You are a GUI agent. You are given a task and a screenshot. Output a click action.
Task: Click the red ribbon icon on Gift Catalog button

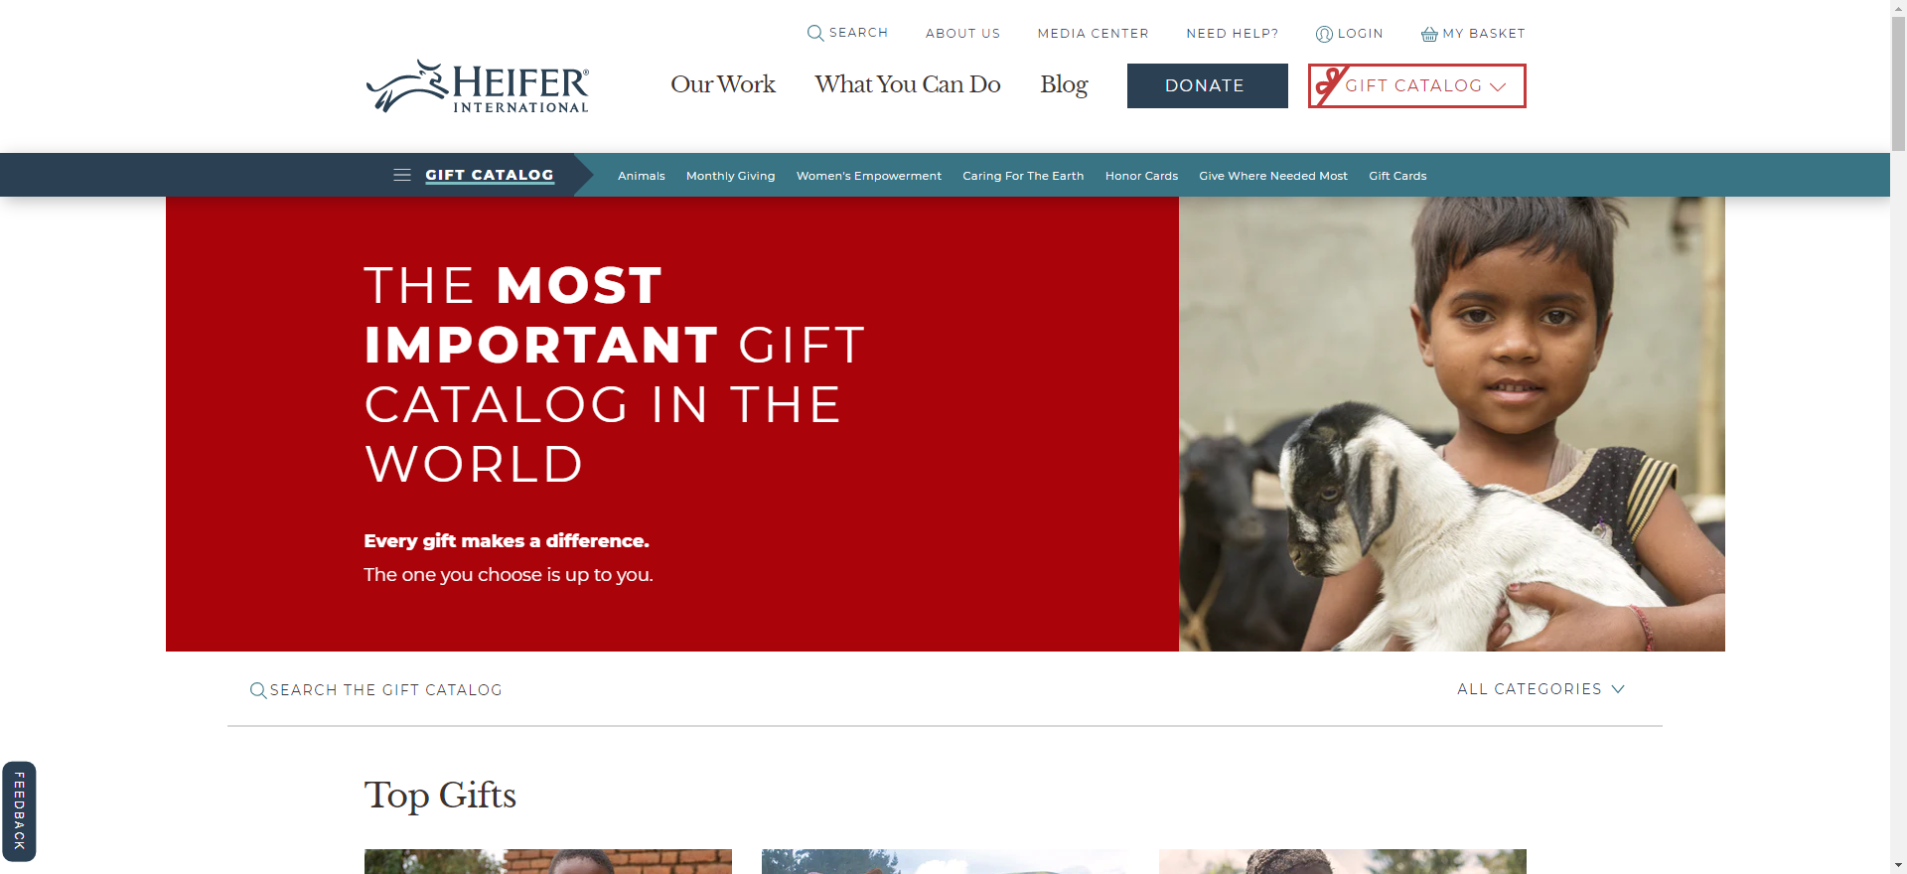[1330, 85]
